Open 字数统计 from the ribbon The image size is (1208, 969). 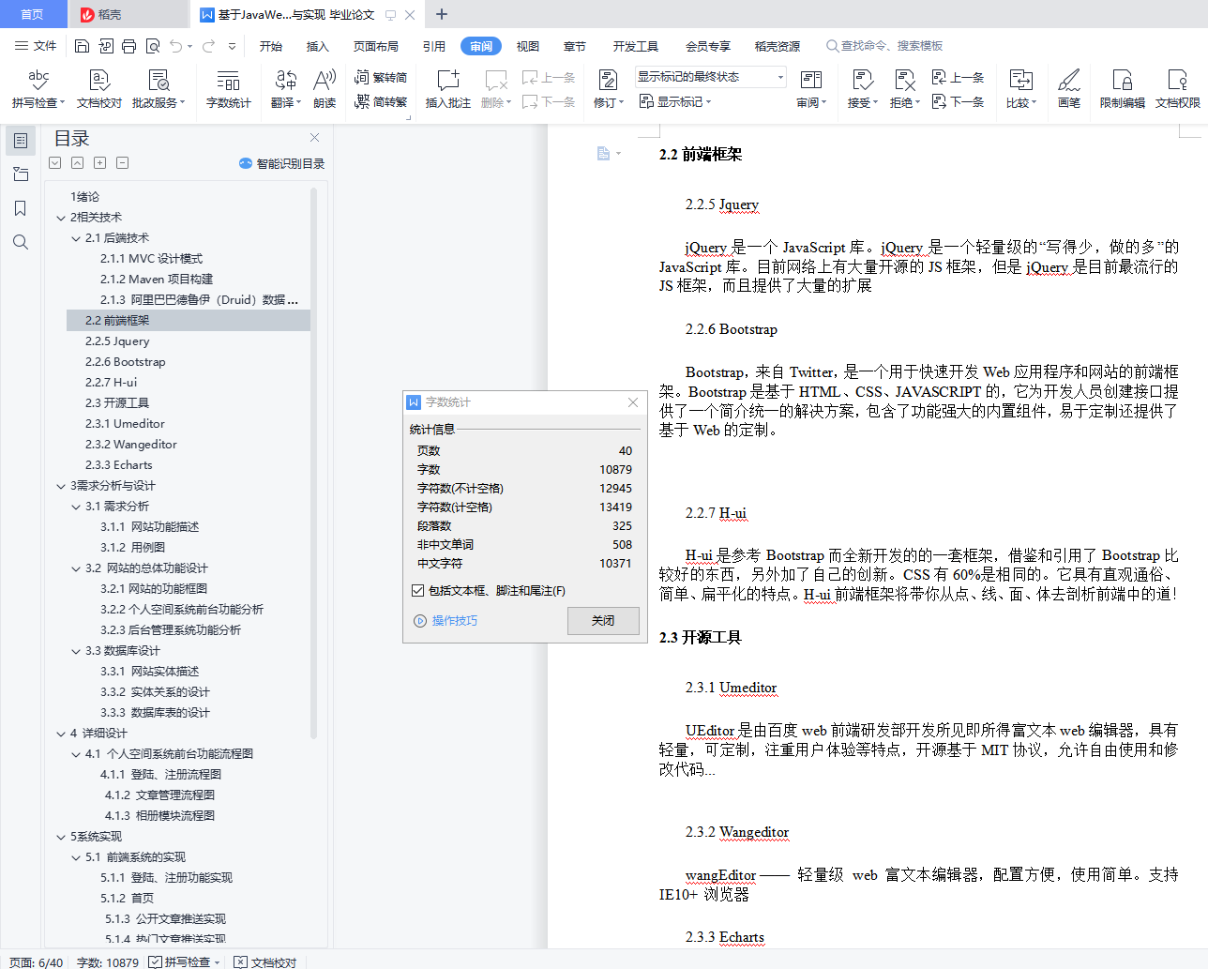pyautogui.click(x=228, y=89)
